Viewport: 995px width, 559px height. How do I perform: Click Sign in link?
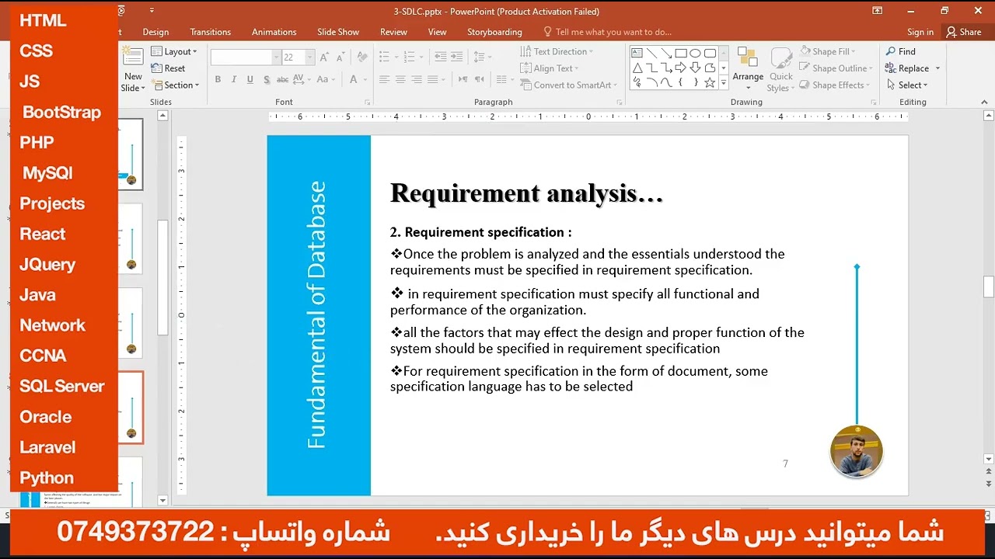point(920,32)
